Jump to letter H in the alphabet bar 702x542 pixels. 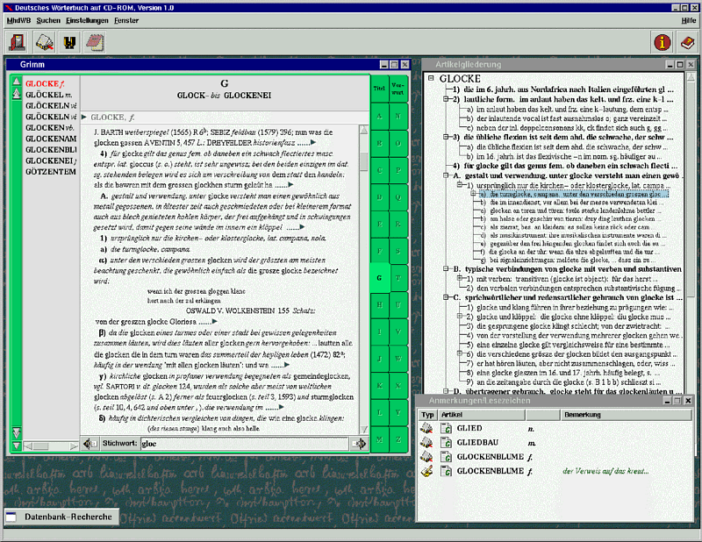pos(379,305)
